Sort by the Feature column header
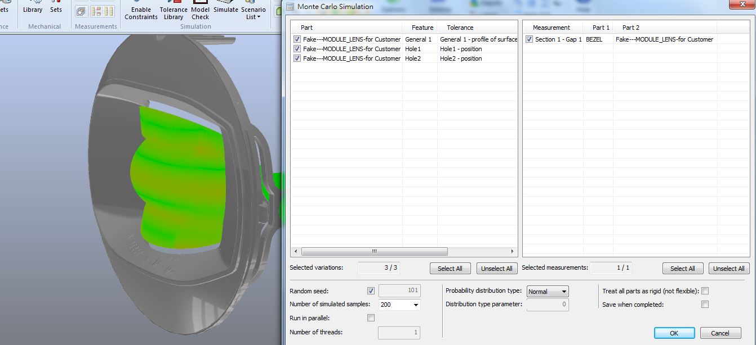Screen dimensions: 756x345 [420, 28]
